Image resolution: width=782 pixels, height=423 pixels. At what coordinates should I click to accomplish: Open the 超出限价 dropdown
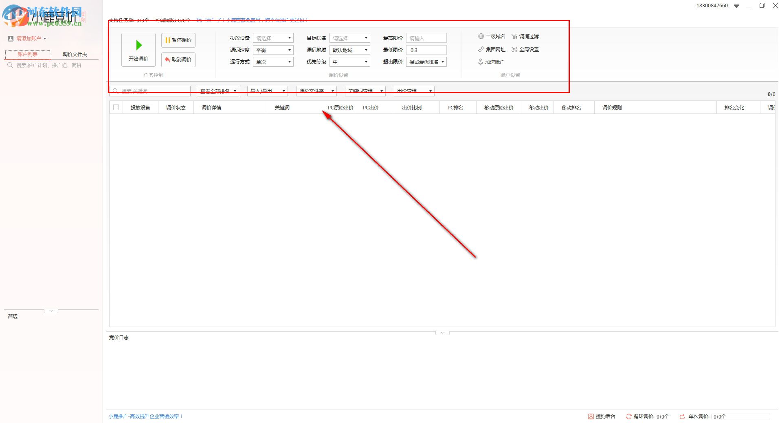426,62
